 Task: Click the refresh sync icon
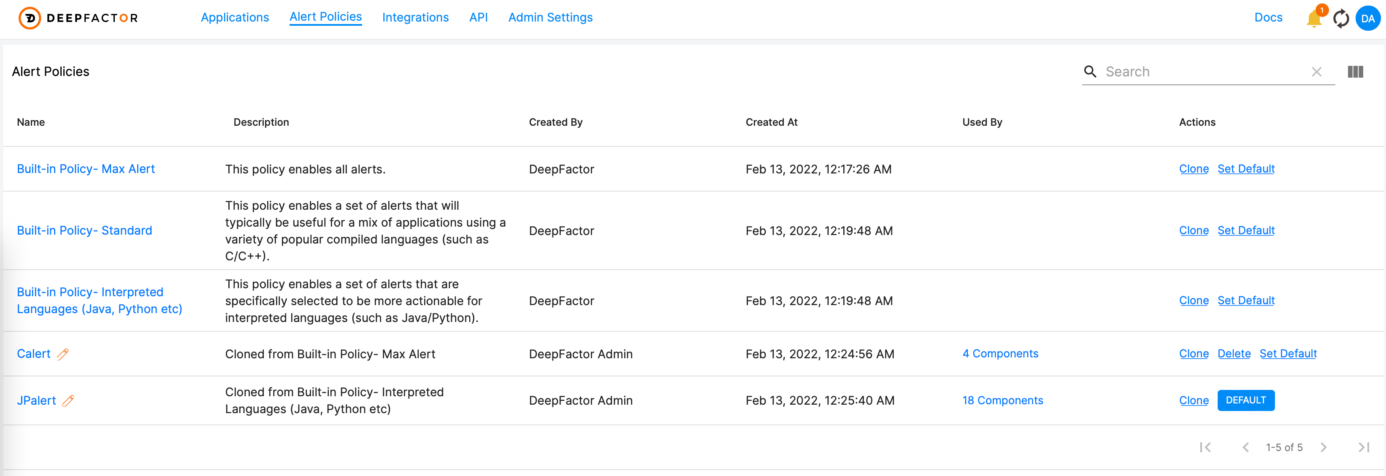pyautogui.click(x=1341, y=18)
